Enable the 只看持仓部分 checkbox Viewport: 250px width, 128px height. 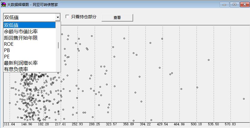[67, 16]
